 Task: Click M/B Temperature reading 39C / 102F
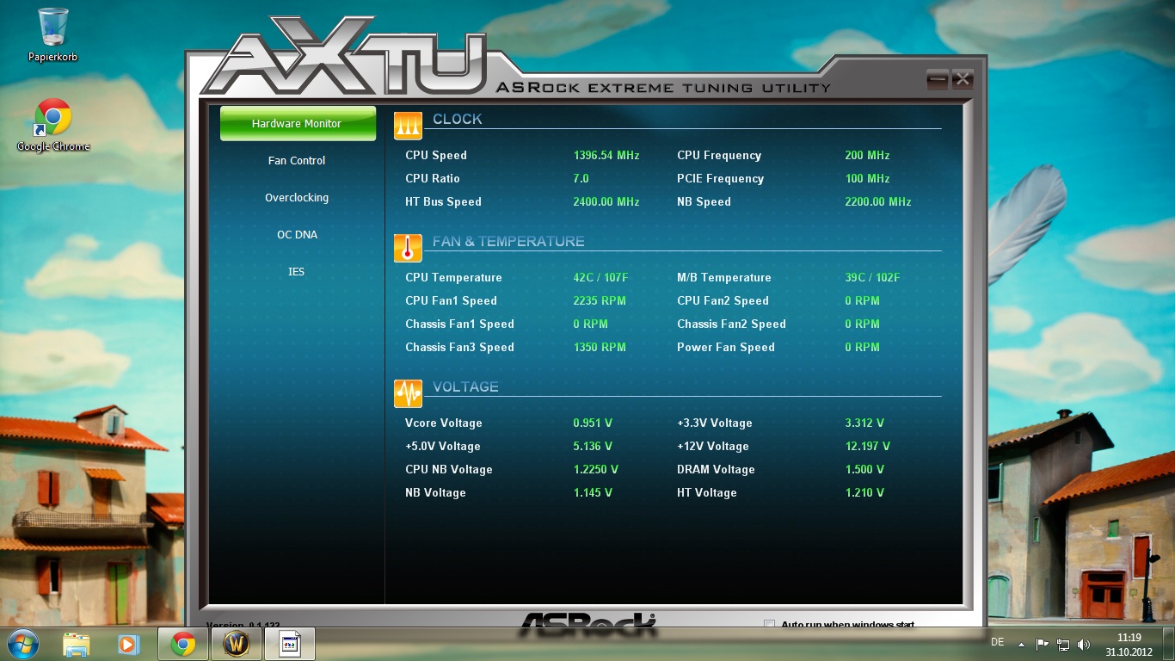click(x=872, y=277)
